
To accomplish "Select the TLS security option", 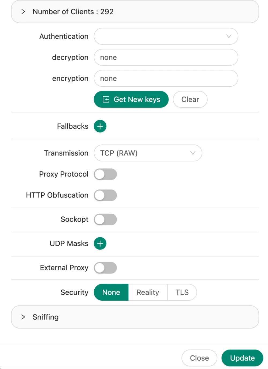I will (182, 292).
